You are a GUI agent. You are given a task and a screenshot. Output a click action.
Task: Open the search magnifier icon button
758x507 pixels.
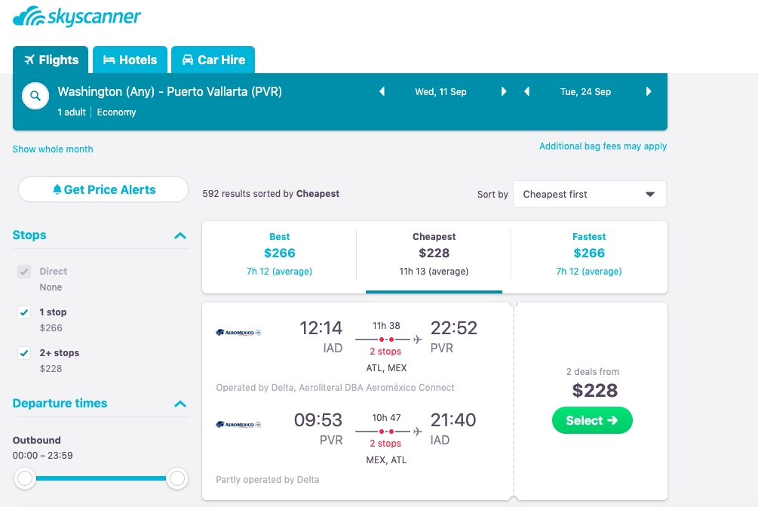click(35, 96)
